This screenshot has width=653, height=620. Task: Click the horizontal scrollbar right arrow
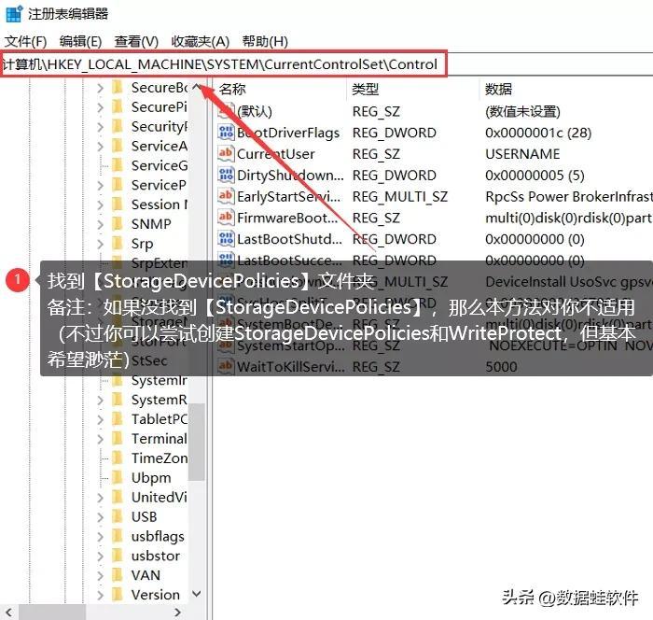coord(178,613)
